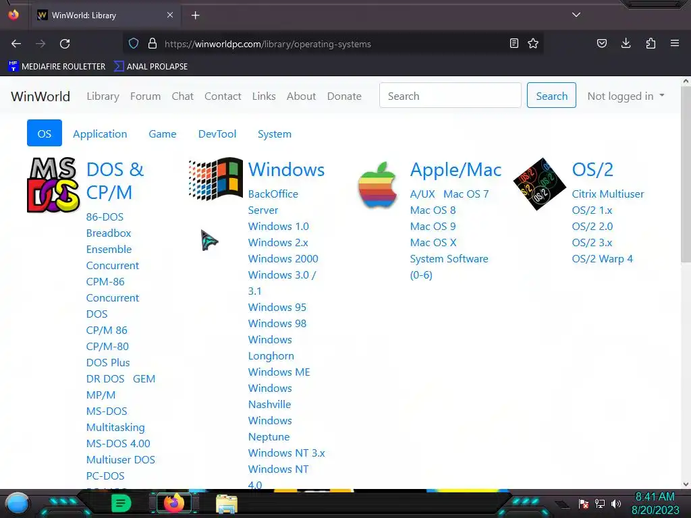Image resolution: width=691 pixels, height=518 pixels.
Task: Open the DR DOS link
Action: tap(105, 379)
